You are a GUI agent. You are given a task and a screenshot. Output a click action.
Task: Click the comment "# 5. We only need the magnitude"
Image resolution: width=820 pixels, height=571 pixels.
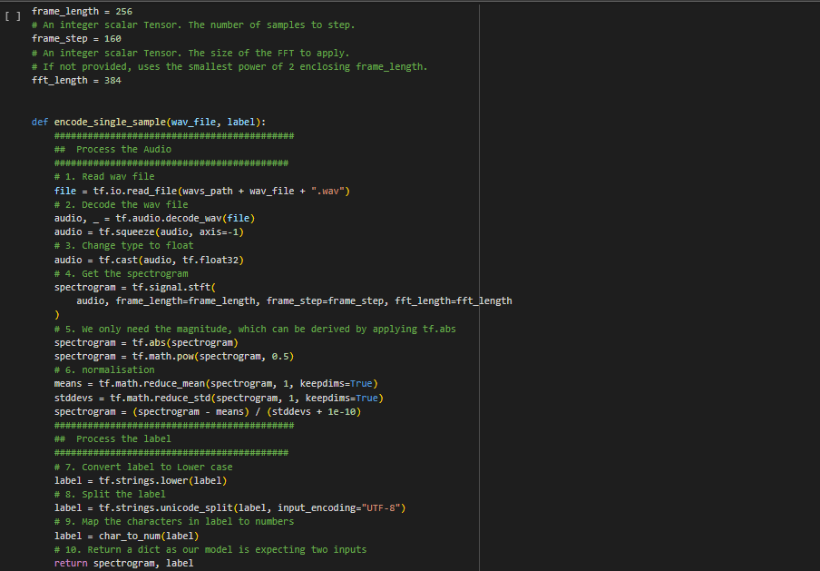[255, 330]
